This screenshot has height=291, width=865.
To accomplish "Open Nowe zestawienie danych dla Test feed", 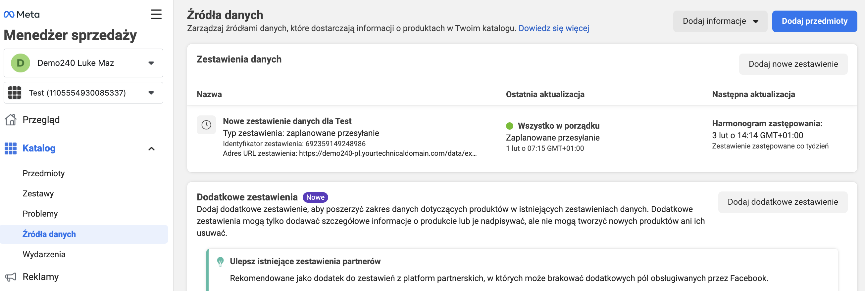I will (287, 121).
